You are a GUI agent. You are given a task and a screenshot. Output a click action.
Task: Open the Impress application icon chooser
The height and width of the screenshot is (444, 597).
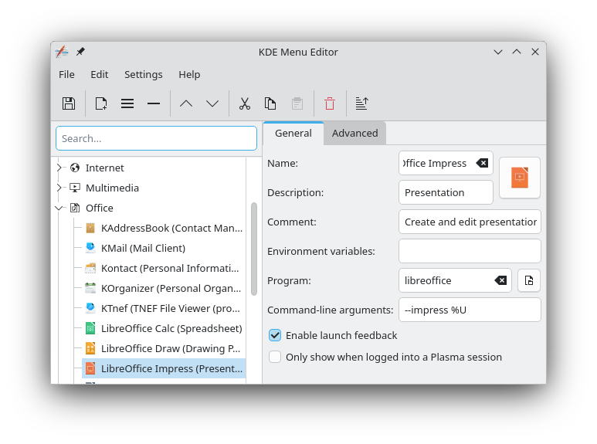click(519, 178)
